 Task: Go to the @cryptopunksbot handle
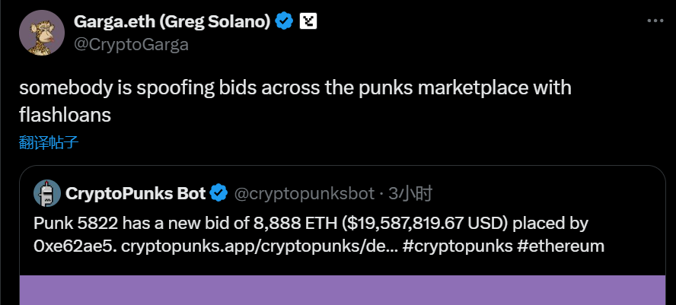click(303, 194)
